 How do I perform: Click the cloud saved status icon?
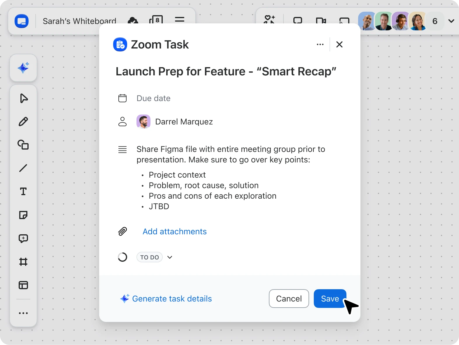[133, 21]
